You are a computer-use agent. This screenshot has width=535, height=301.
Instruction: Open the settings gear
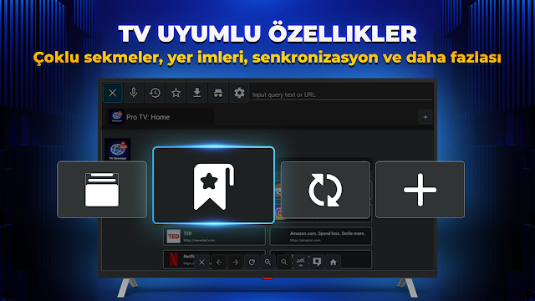(239, 93)
